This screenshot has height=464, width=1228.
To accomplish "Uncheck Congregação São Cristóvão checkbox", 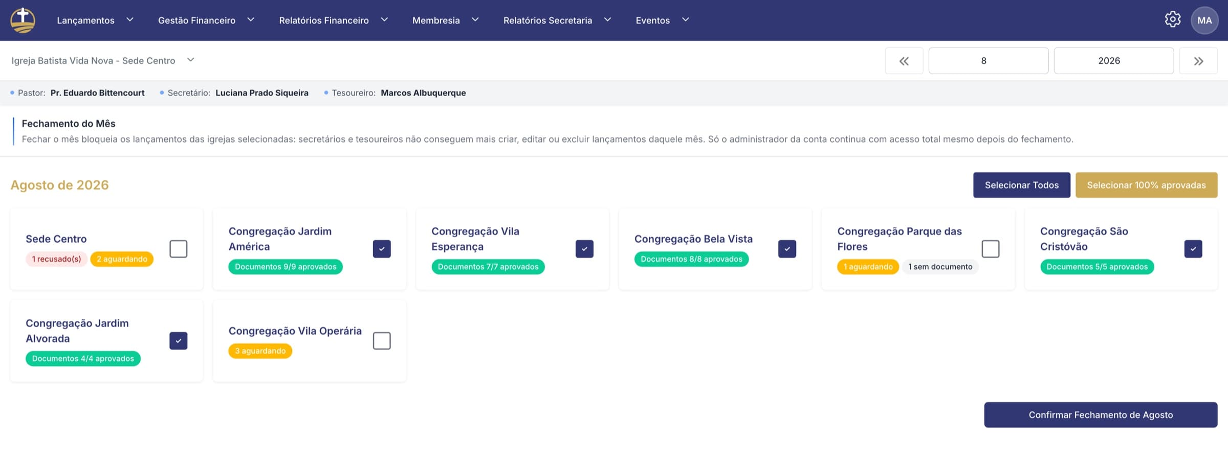I will click(1193, 249).
